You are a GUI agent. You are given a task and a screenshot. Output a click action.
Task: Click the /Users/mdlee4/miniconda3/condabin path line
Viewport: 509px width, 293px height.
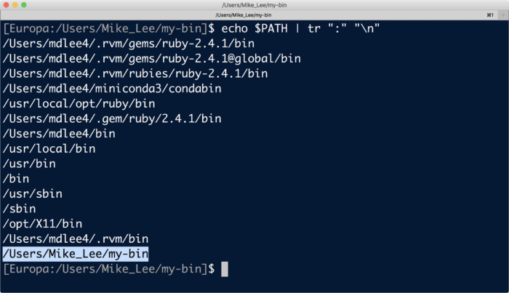(x=112, y=89)
